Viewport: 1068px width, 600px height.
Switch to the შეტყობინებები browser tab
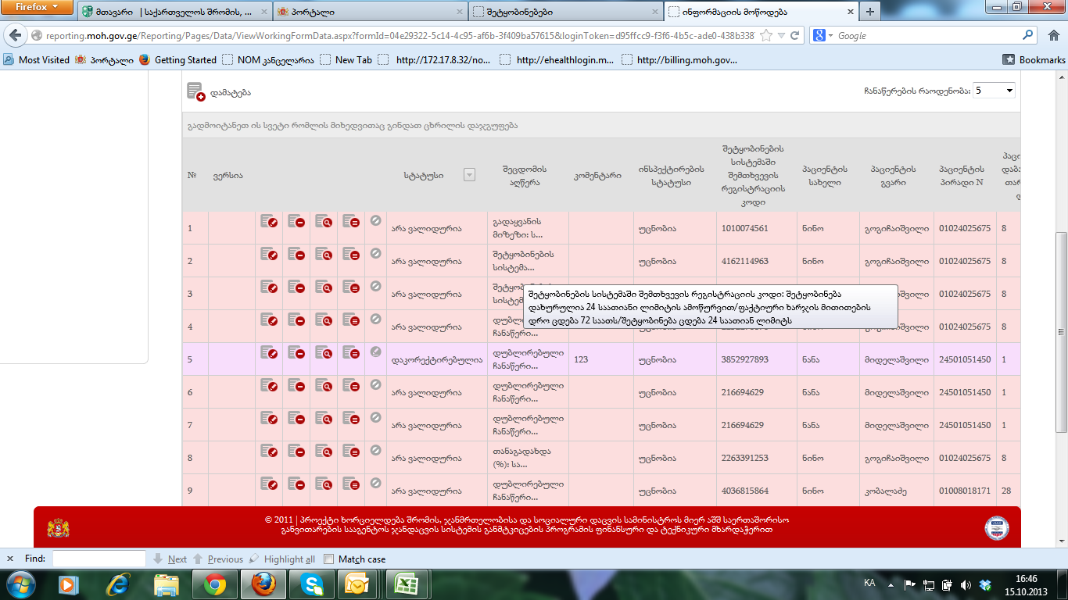point(564,12)
